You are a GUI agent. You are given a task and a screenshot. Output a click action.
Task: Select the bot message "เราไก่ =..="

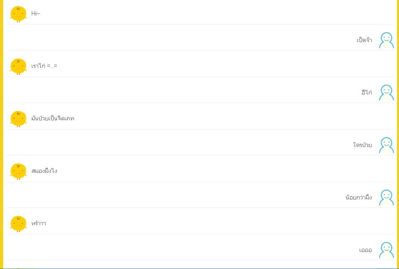44,66
